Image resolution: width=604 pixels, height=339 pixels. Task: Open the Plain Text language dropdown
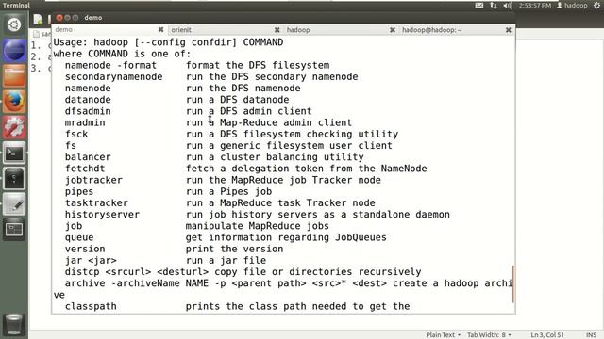coord(443,335)
